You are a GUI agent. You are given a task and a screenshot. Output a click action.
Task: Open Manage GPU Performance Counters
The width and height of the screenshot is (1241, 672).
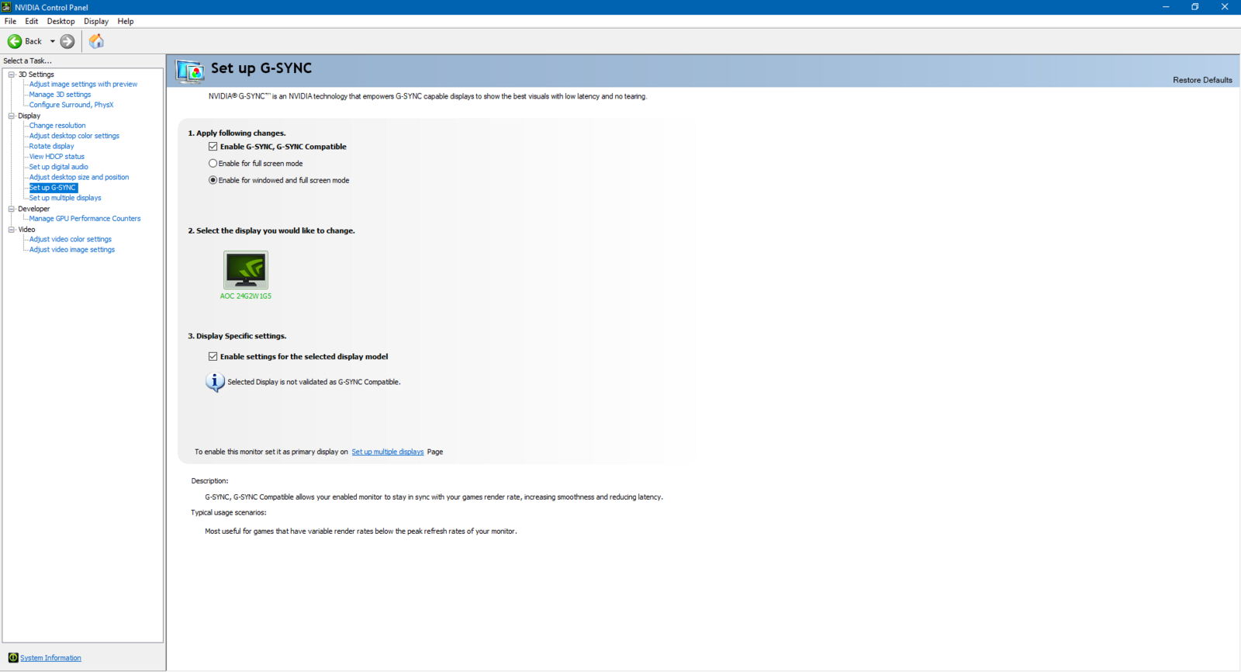85,219
